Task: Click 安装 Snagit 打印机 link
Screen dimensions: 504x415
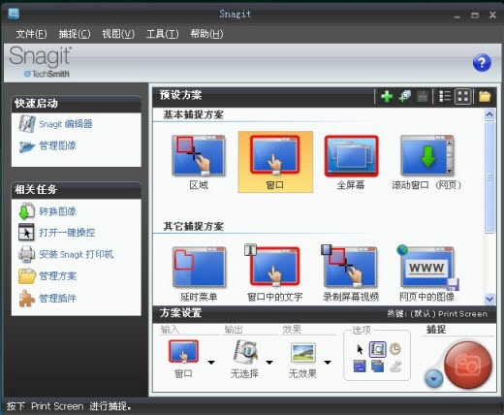Action: click(x=77, y=254)
